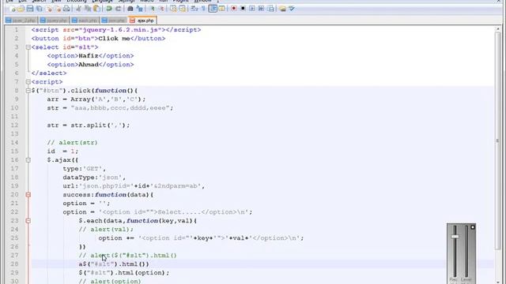Image resolution: width=506 pixels, height=284 pixels.
Task: Click the '// alert(str)' comment
Action: pos(72,143)
